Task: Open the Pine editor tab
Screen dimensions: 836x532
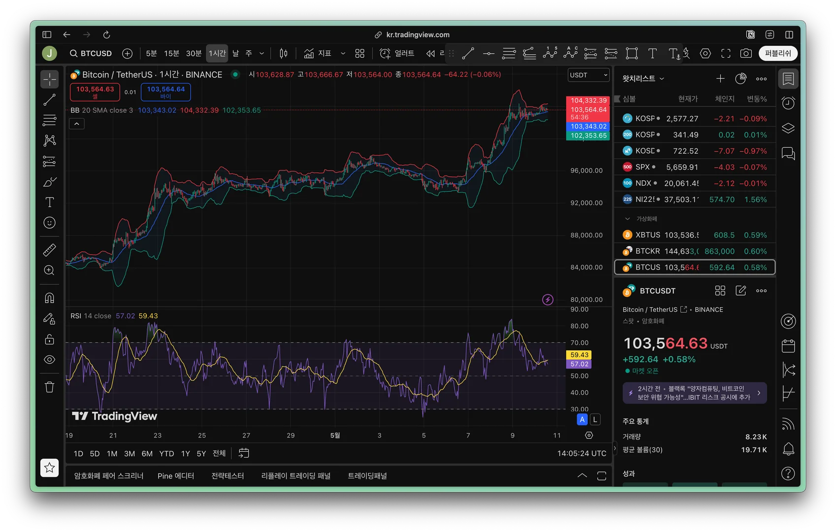Action: pyautogui.click(x=176, y=476)
